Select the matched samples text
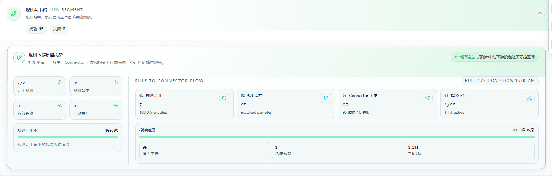The width and height of the screenshot is (552, 176). click(x=256, y=112)
